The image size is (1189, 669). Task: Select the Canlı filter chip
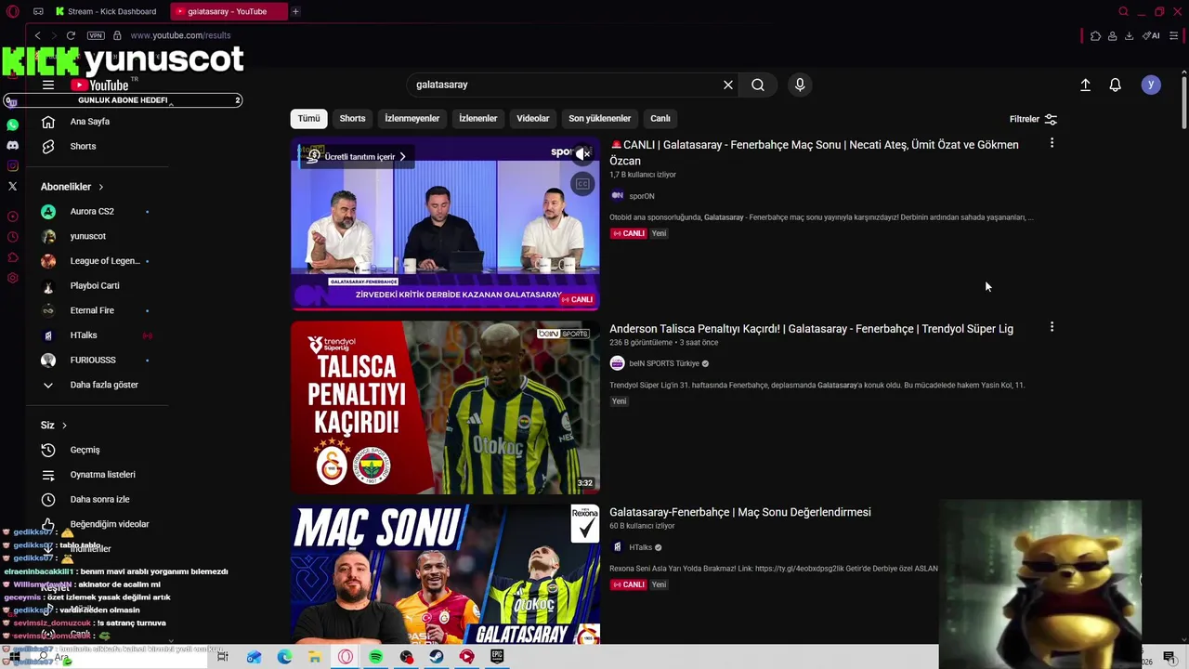(660, 118)
